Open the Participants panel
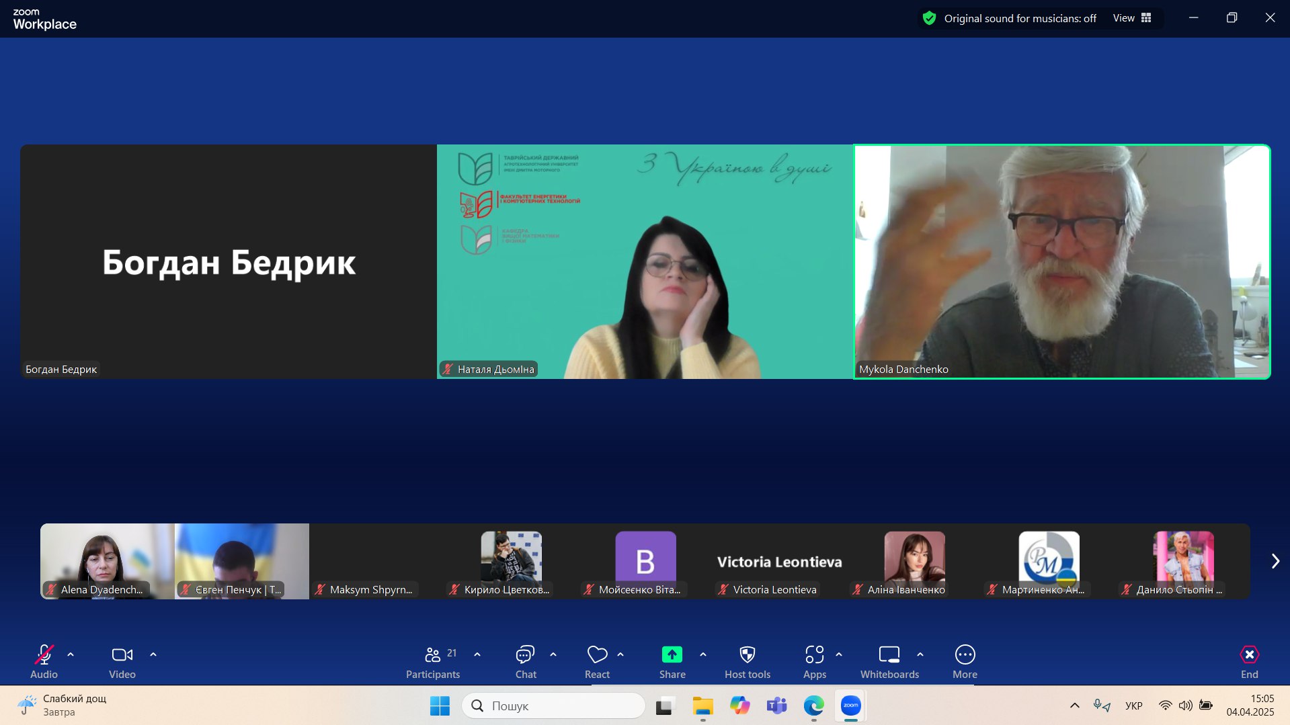 pyautogui.click(x=433, y=662)
